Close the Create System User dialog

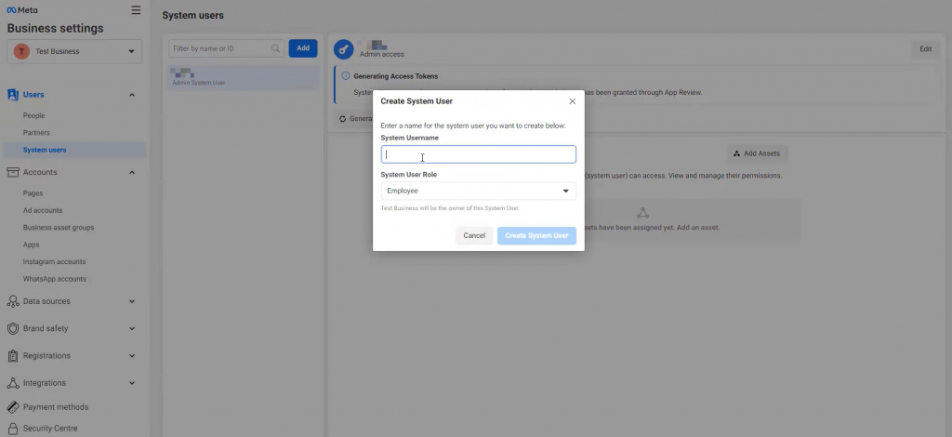pos(572,101)
